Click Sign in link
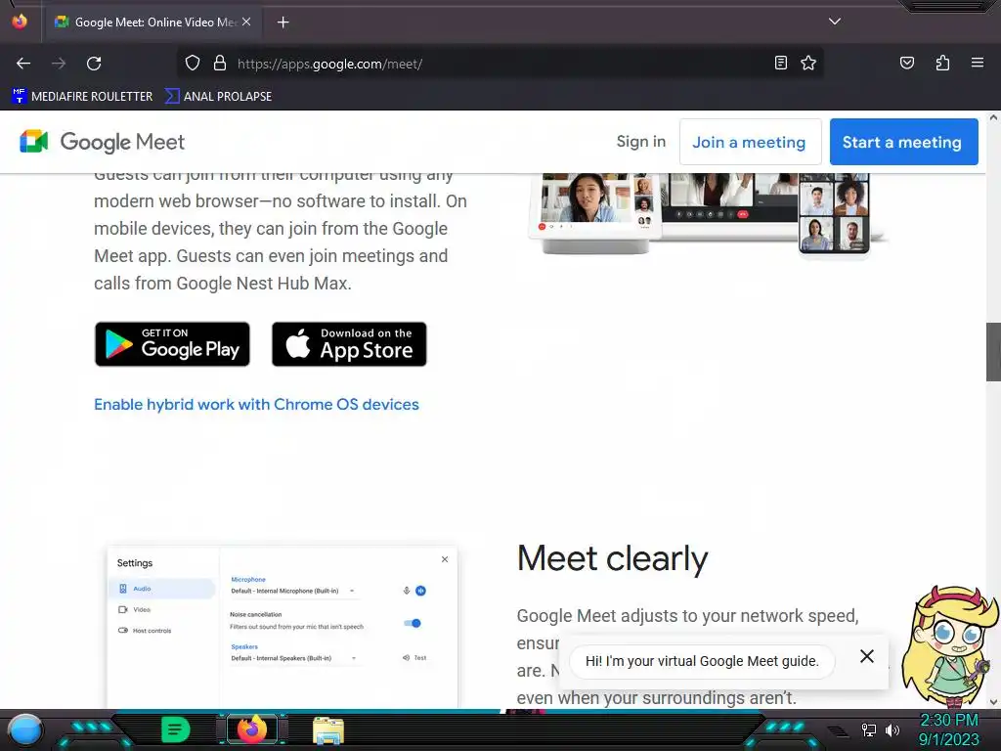This screenshot has height=751, width=1001. pos(641,142)
